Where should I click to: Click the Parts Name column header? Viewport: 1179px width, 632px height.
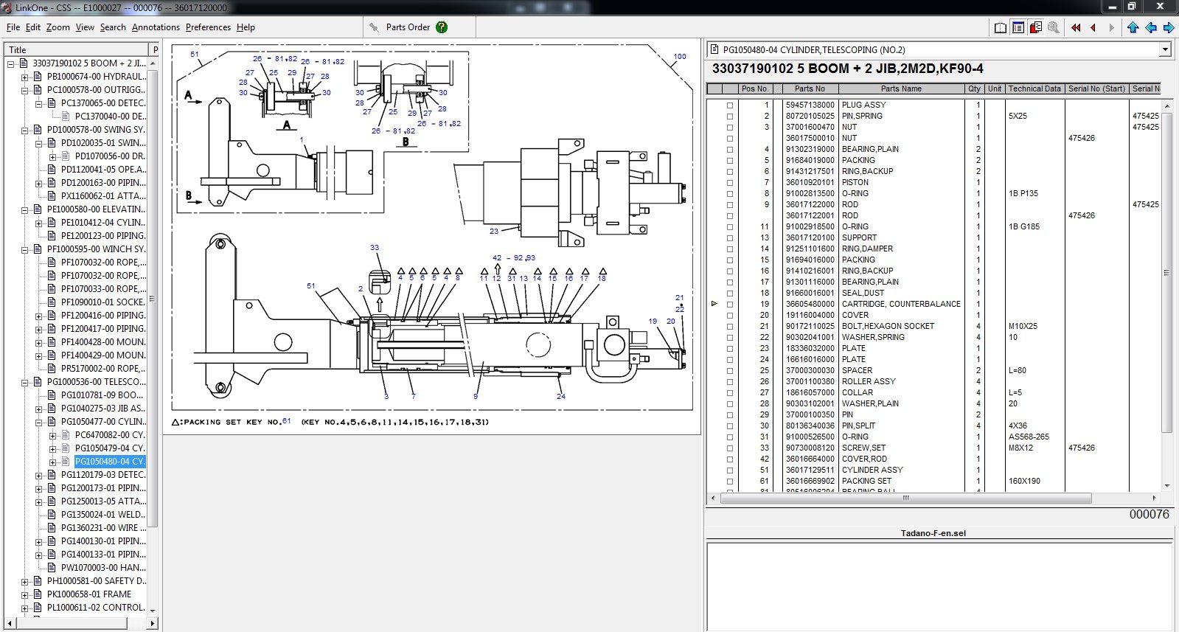(900, 88)
